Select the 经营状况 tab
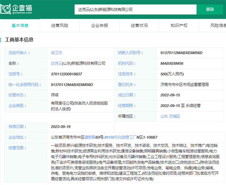Viewport: 226px width, 185px height. (x=139, y=25)
